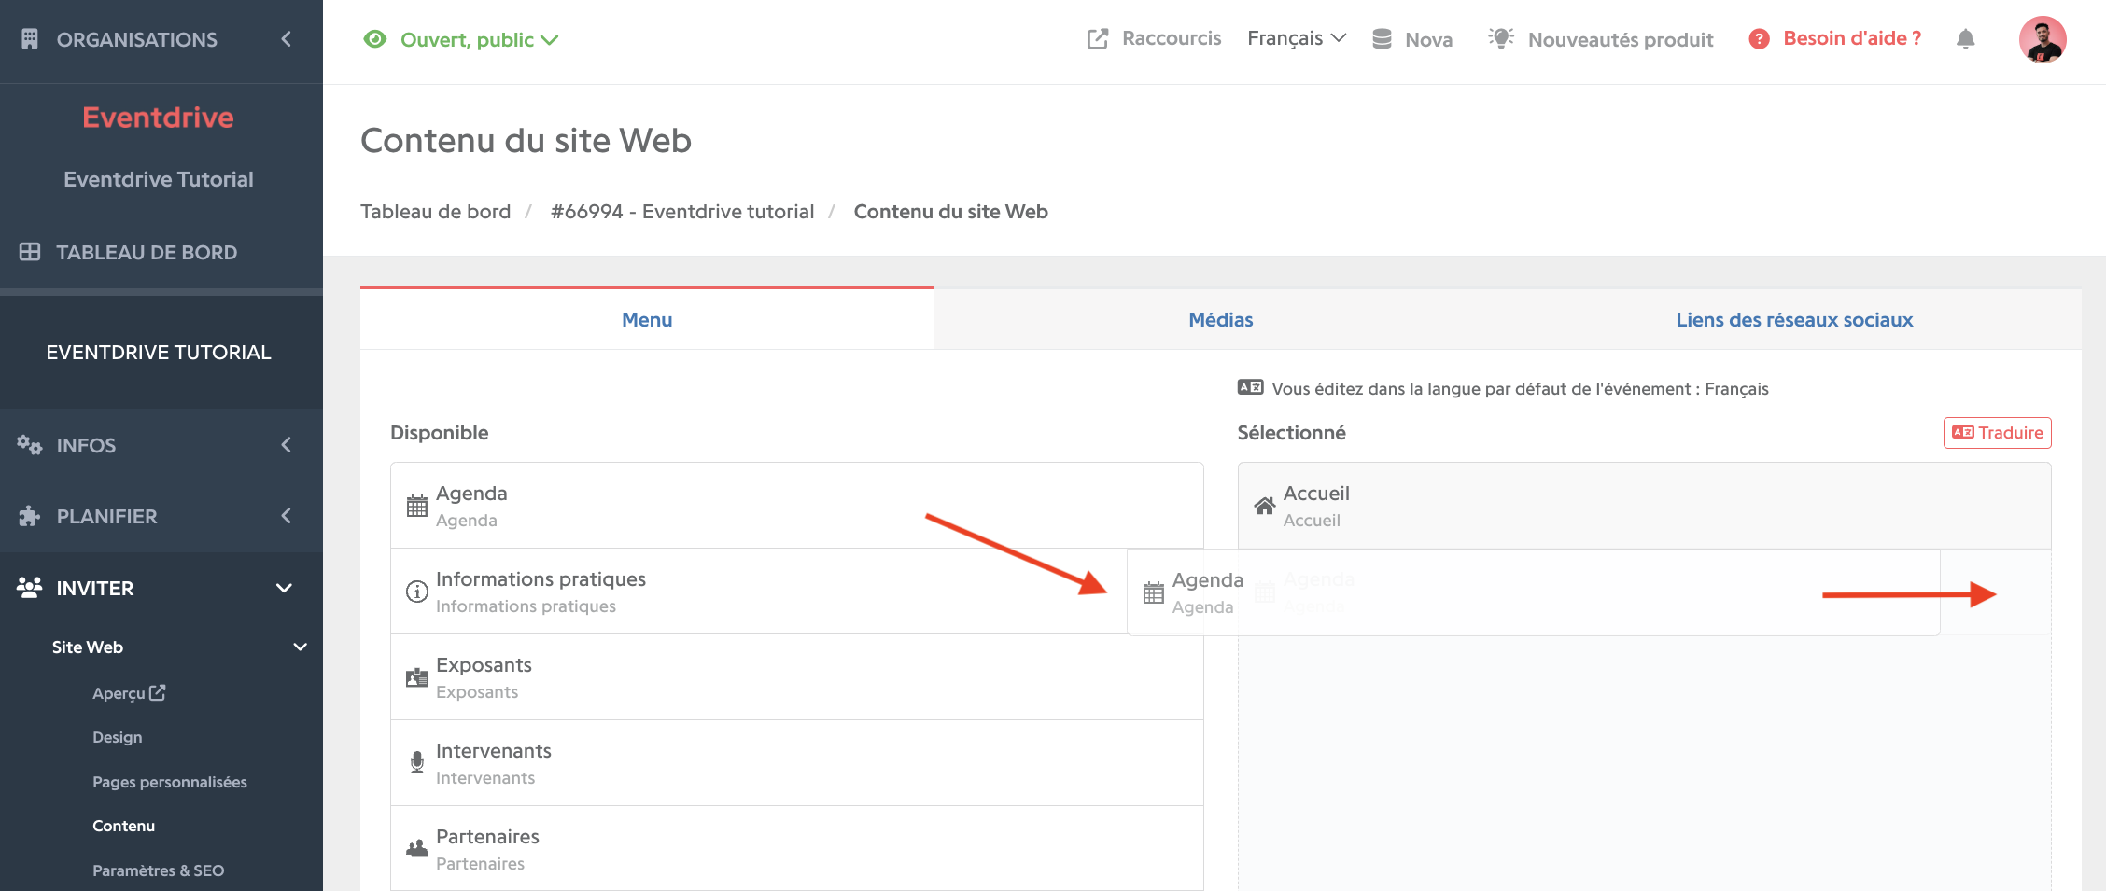Click the notification bell icon
This screenshot has width=2106, height=891.
(1965, 39)
